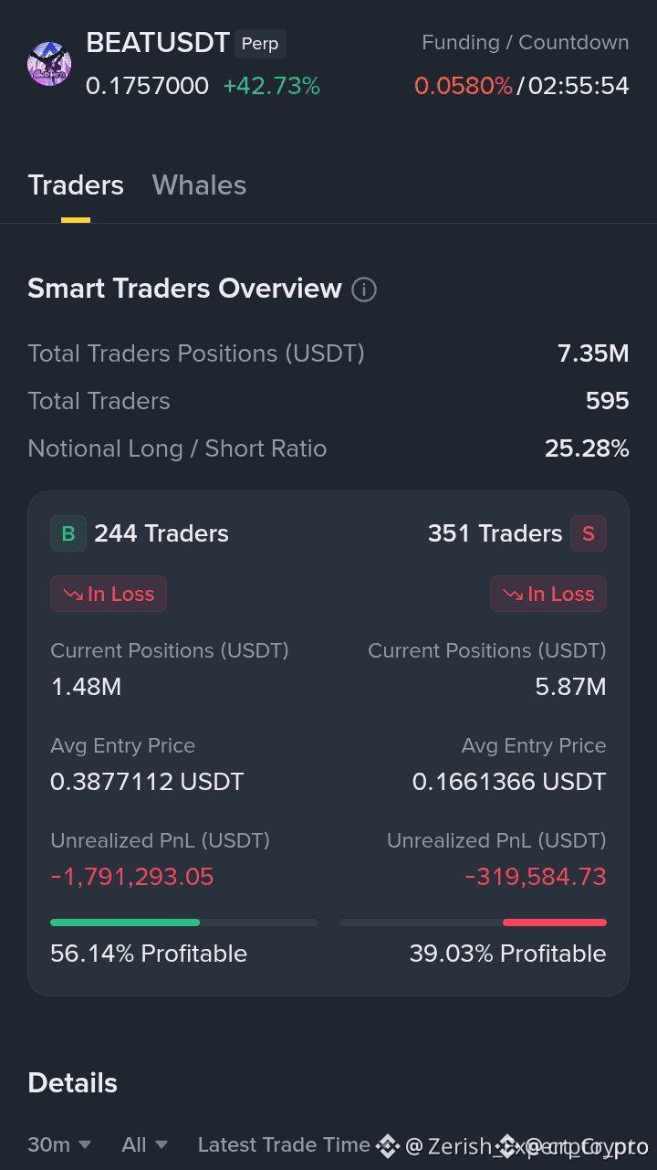Click the Smart Traders Overview info icon
The image size is (657, 1170).
point(363,290)
